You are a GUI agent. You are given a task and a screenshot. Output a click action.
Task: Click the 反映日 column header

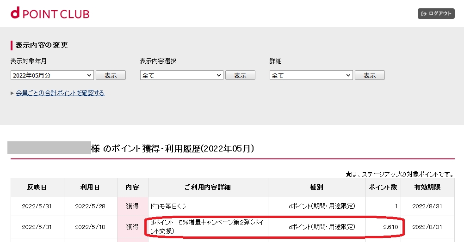pos(37,188)
